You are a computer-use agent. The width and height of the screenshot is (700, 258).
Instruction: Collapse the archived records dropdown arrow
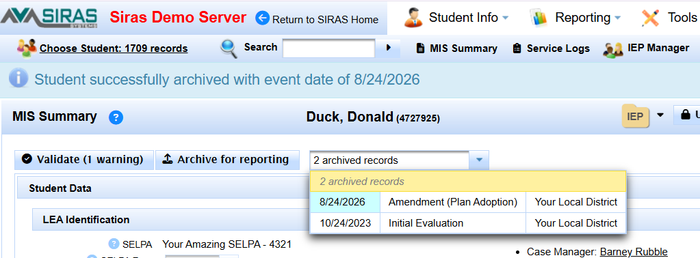click(x=479, y=160)
